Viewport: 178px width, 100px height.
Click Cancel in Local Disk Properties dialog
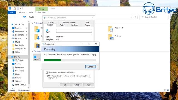point(77,85)
